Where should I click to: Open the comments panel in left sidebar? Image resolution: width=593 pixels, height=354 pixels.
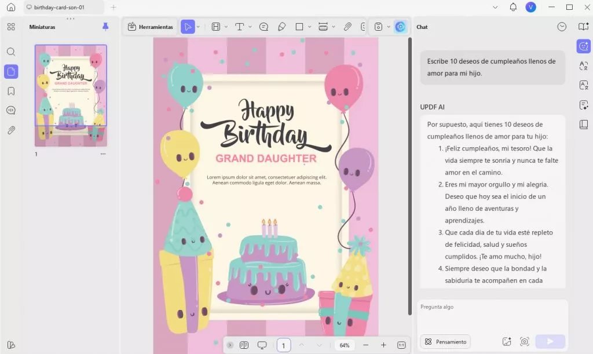click(11, 111)
